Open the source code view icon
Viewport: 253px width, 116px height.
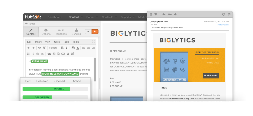click(39, 48)
